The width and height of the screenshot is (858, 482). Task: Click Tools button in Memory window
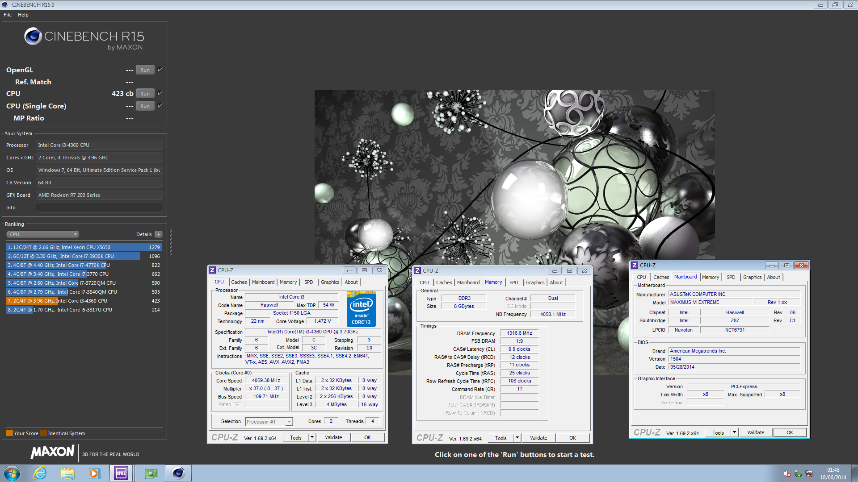click(501, 438)
